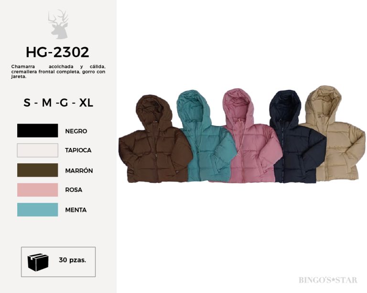Screen dimensions: 367x293
Task: Click the TAPIOCA color label
Action: click(78, 150)
